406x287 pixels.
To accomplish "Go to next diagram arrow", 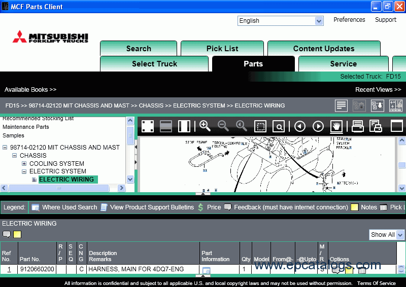I will point(318,126).
